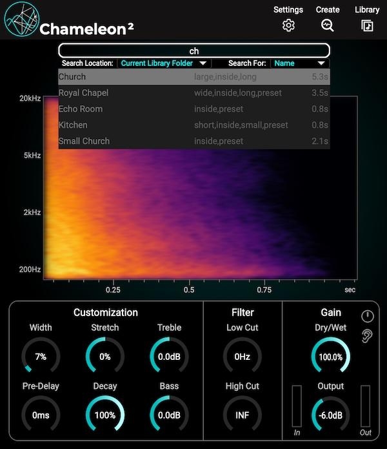The image size is (387, 449).
Task: Select the Church preset result
Action: coord(193,77)
